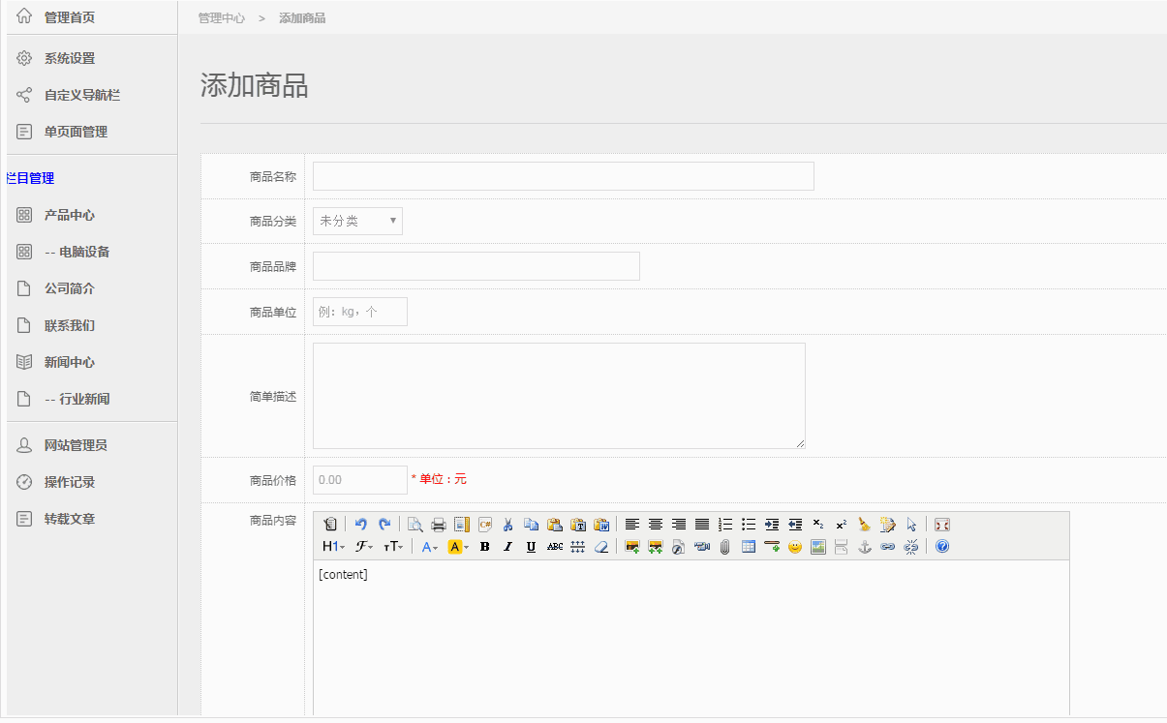Screen dimensions: 1167x723
Task: Click the editor help question mark icon
Action: pyautogui.click(x=942, y=547)
